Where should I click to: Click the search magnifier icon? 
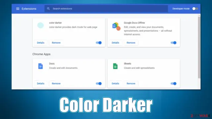click(48, 9)
